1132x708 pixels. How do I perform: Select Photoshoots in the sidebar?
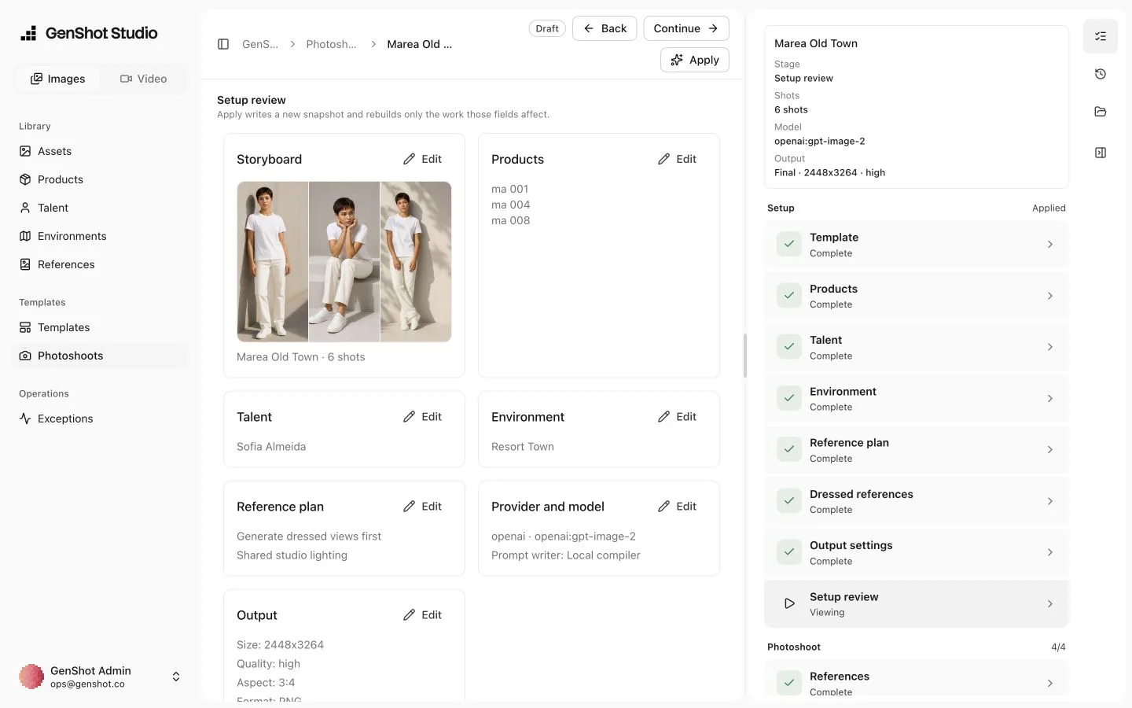coord(101,356)
